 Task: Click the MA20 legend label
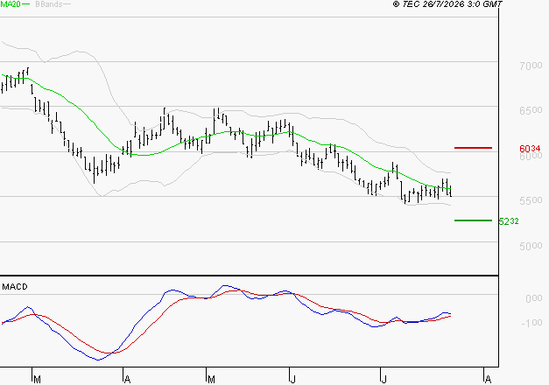click(x=11, y=4)
